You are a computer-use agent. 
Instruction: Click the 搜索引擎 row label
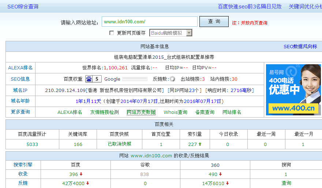coord(23,165)
